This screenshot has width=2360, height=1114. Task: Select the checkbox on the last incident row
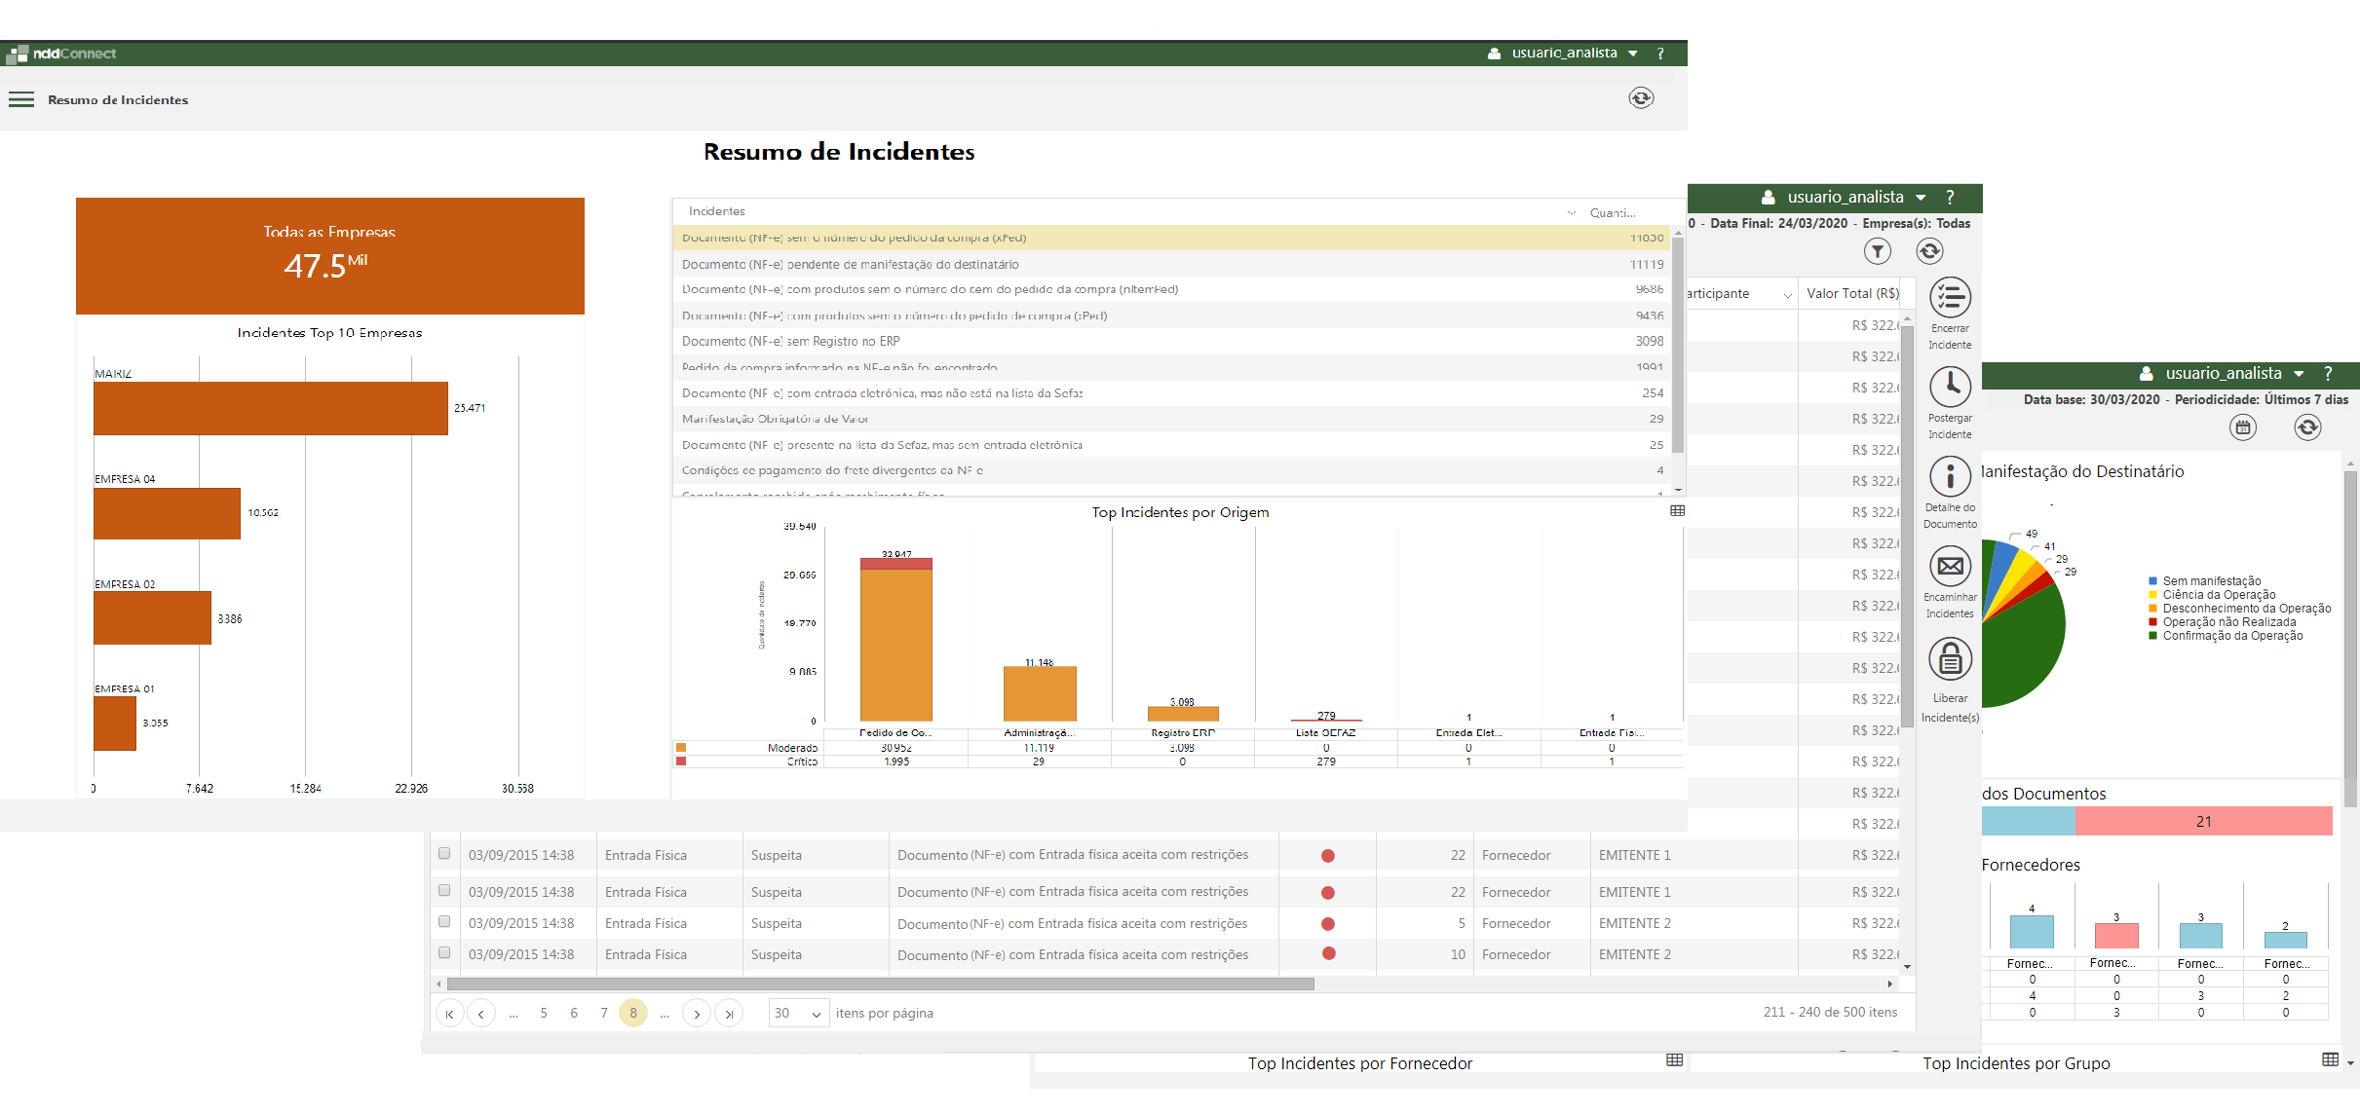(x=444, y=953)
